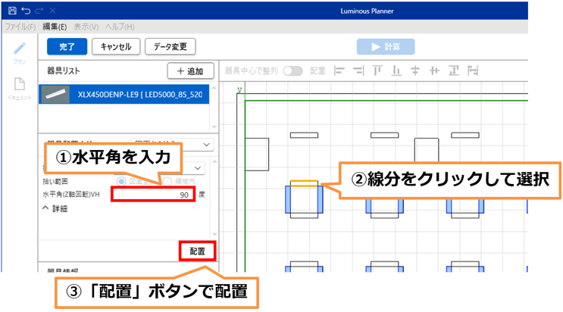Select the XLX450DENP-LE9 fixture in list
The width and height of the screenshot is (563, 312).
coord(127,94)
